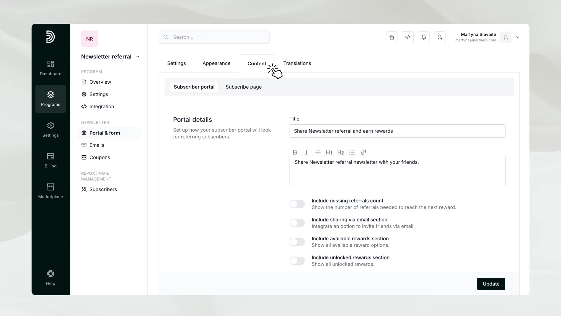Click the notifications bell icon
The image size is (561, 316).
point(424,37)
